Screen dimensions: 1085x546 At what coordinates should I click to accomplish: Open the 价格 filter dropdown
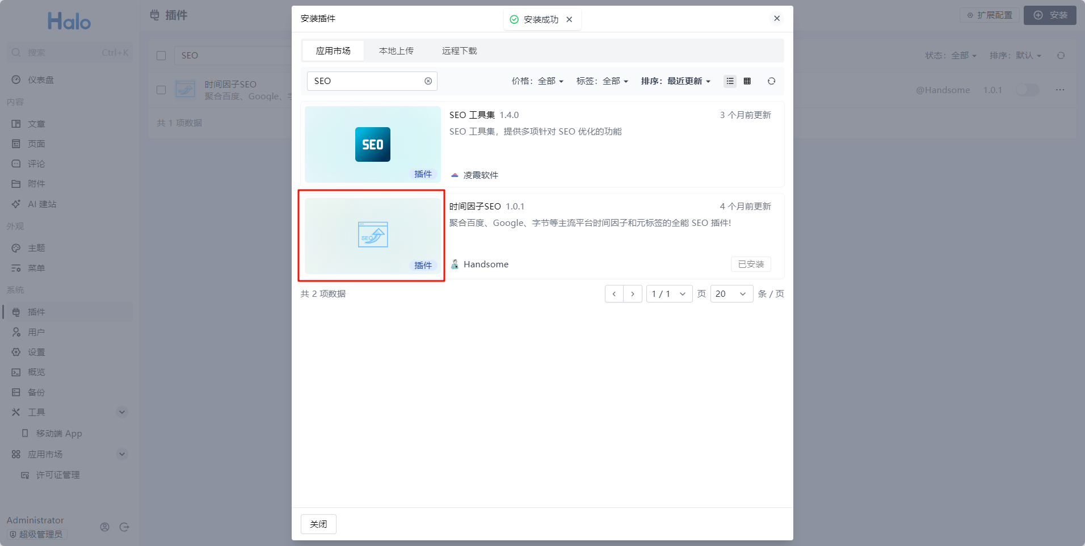[x=537, y=81]
